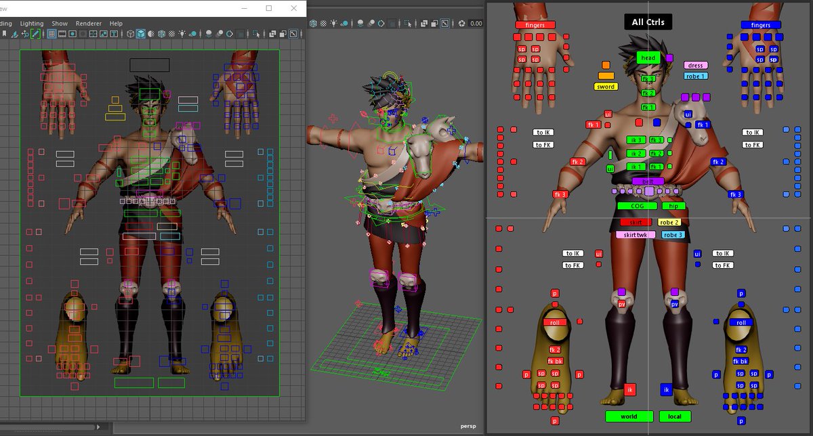This screenshot has height=436, width=813.
Task: Toggle the resolution gate icon in left window
Action: click(x=72, y=34)
